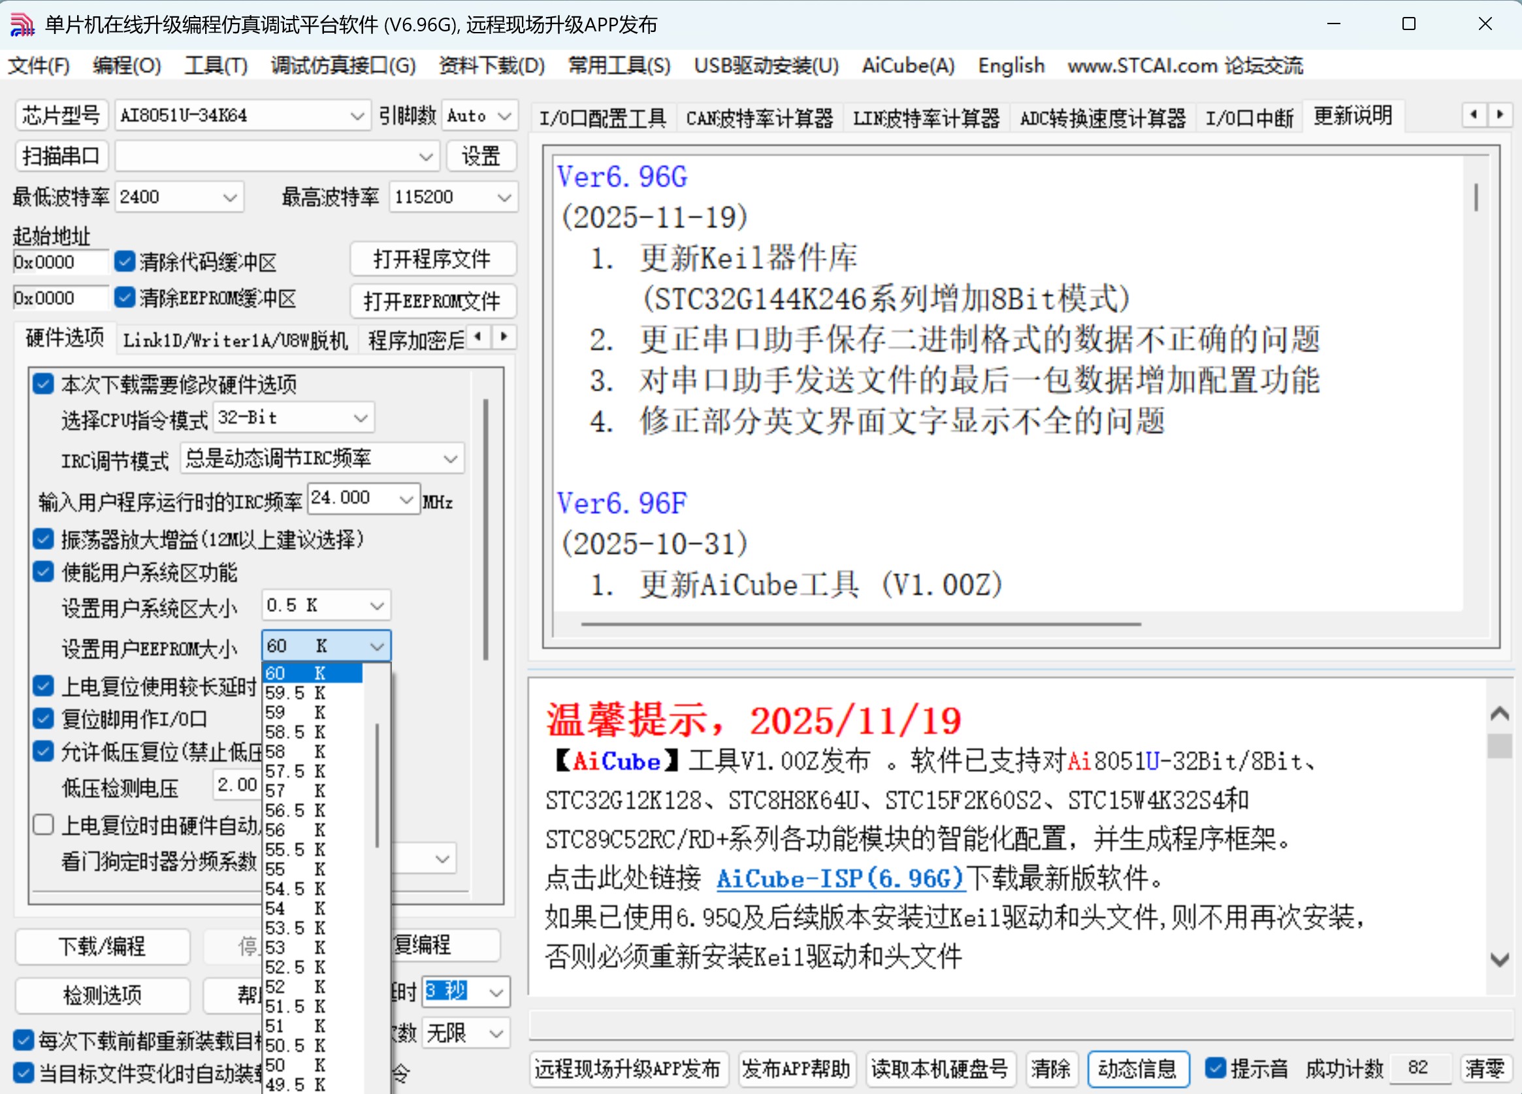Click the 读取本机硬盘号 button
This screenshot has height=1094, width=1522.
940,1069
